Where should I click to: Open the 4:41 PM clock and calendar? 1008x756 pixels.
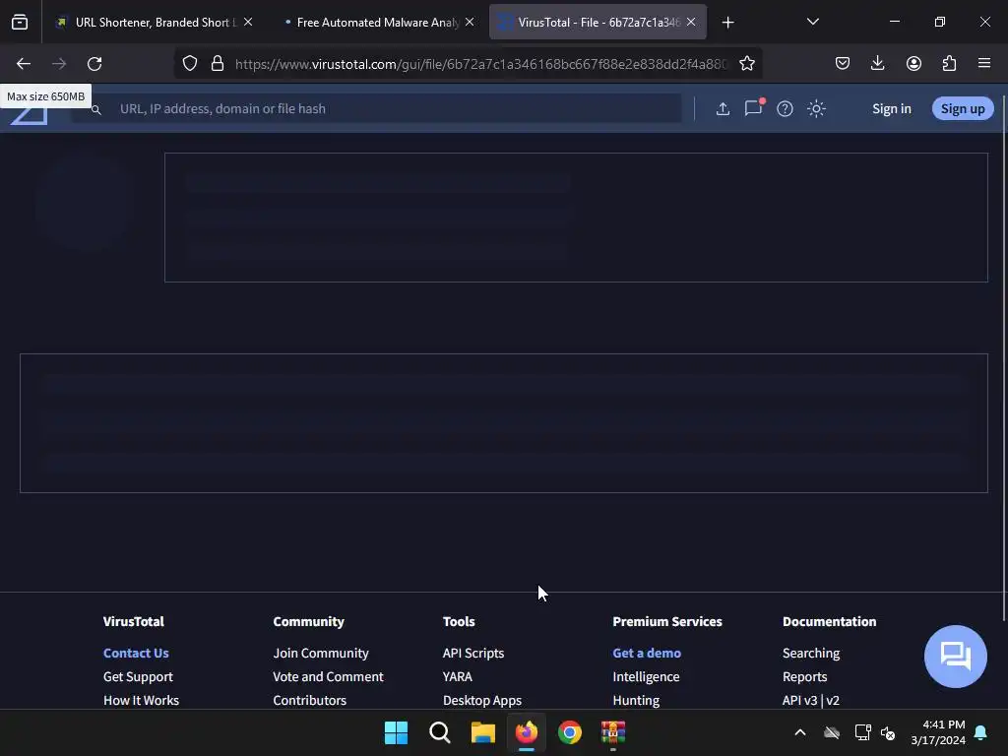click(x=938, y=732)
